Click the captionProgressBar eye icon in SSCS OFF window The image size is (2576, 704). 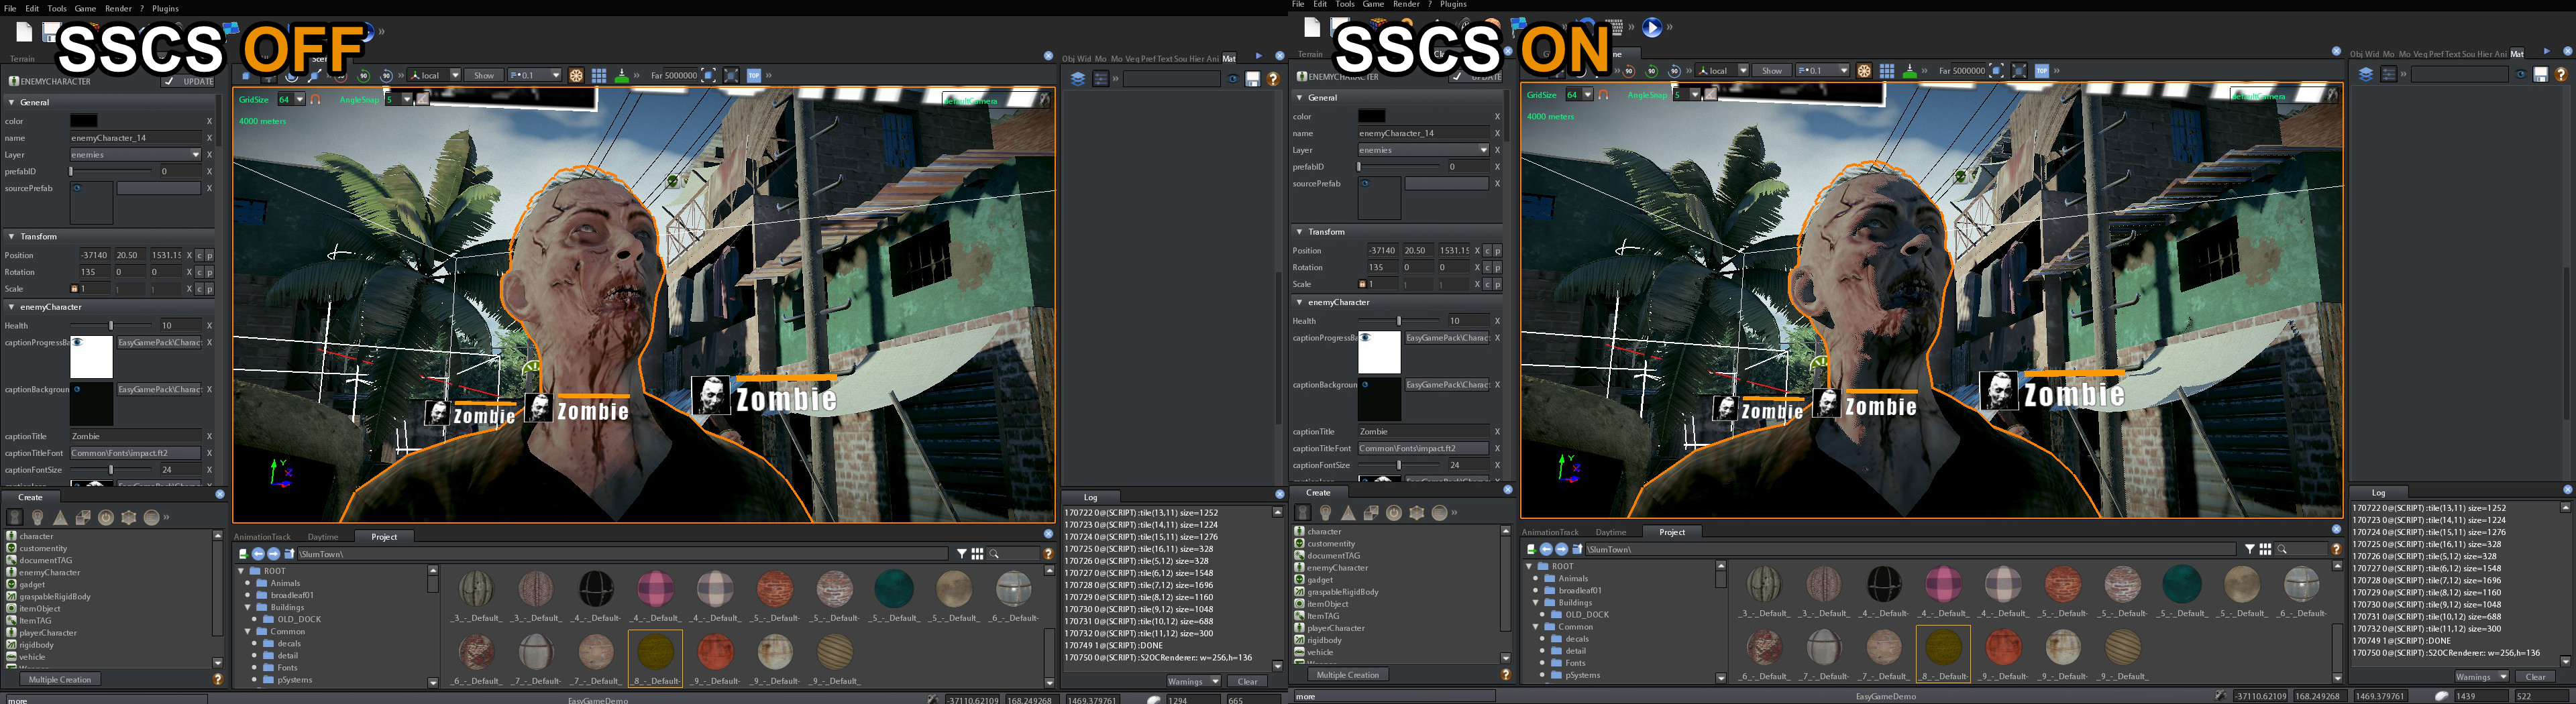coord(77,342)
